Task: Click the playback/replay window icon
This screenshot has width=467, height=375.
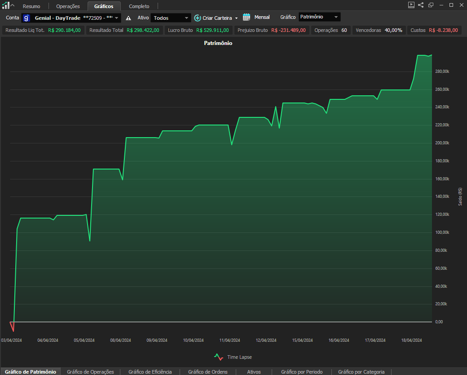Action: click(411, 5)
